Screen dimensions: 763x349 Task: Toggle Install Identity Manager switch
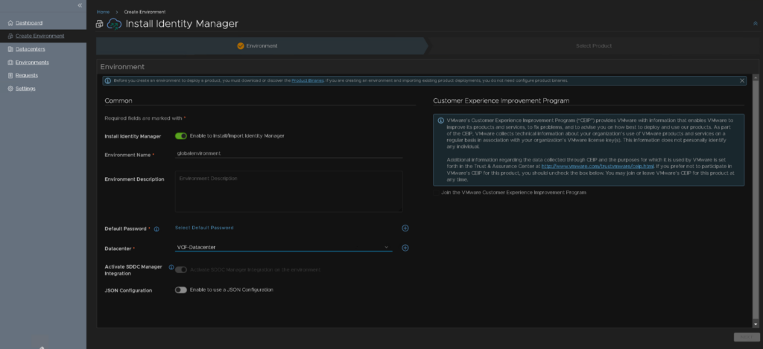[181, 136]
